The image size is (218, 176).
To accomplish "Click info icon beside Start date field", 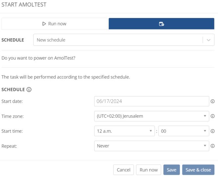I will tap(212, 101).
